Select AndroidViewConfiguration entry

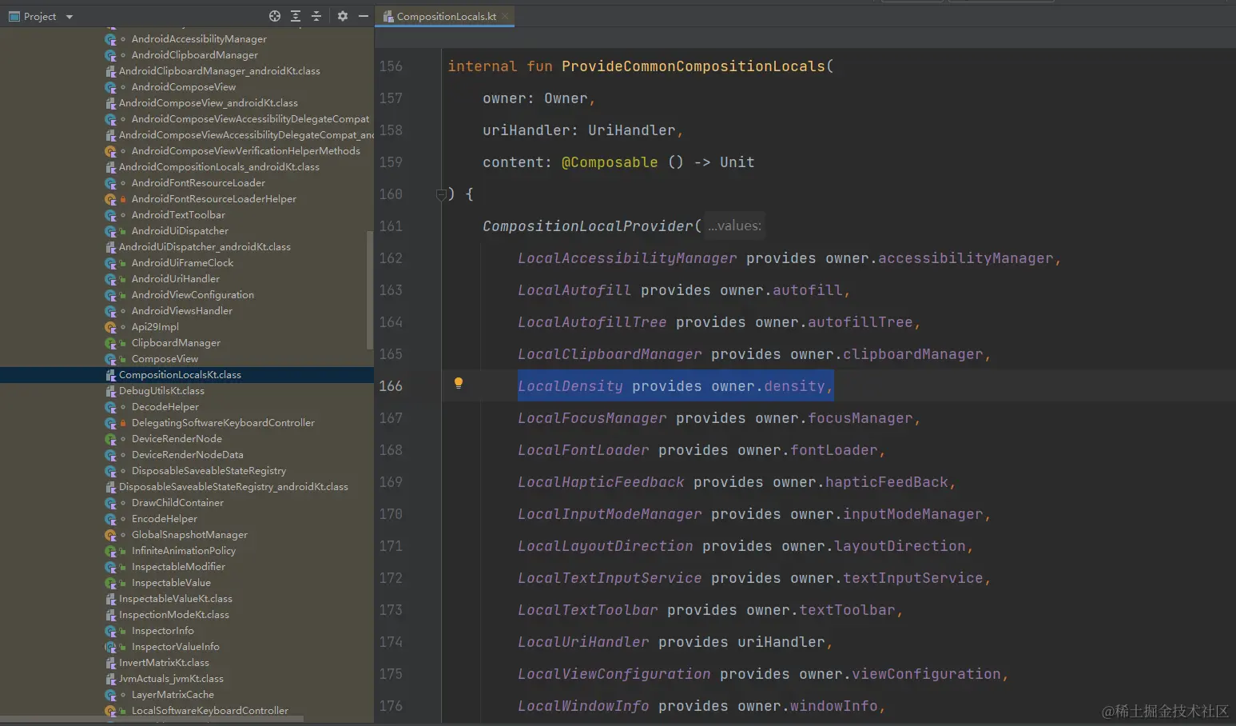click(193, 295)
